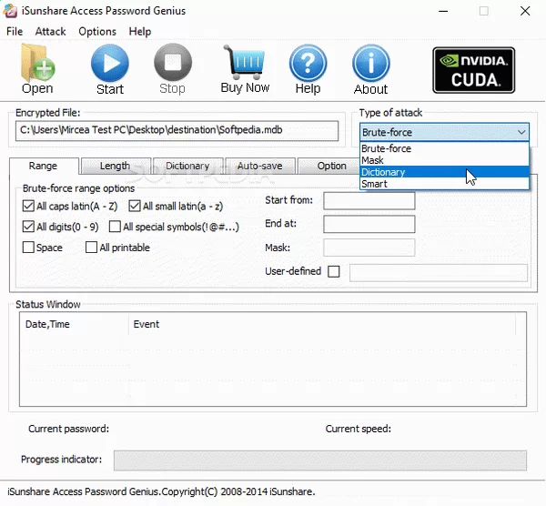Open an encrypted file with Open icon
Viewport: 546px width, 506px height.
tap(37, 68)
